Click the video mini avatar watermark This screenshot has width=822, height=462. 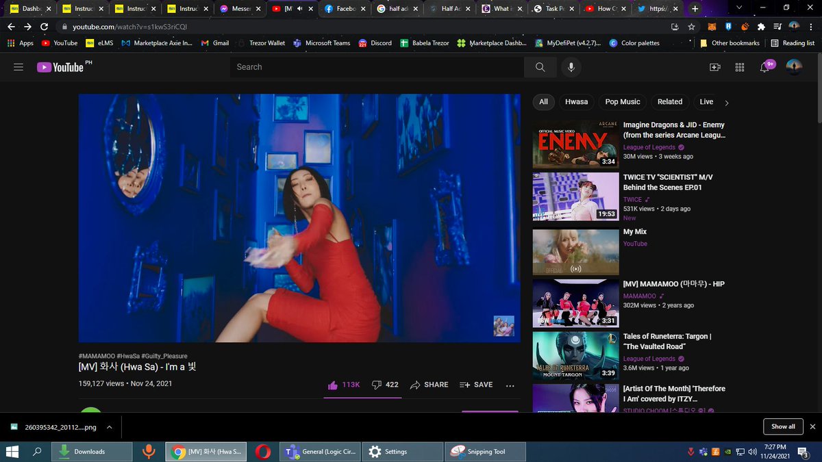pyautogui.click(x=504, y=326)
